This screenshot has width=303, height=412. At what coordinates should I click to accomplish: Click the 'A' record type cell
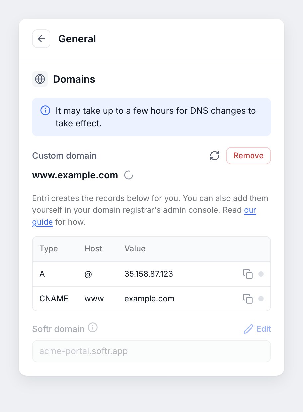coord(42,274)
